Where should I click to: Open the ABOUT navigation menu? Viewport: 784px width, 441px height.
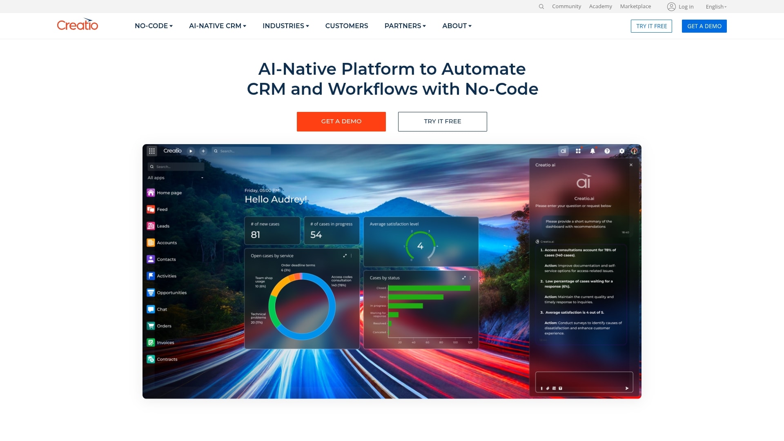[x=457, y=26]
